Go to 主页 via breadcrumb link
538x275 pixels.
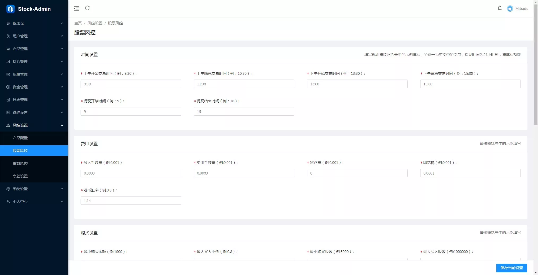[x=78, y=23]
